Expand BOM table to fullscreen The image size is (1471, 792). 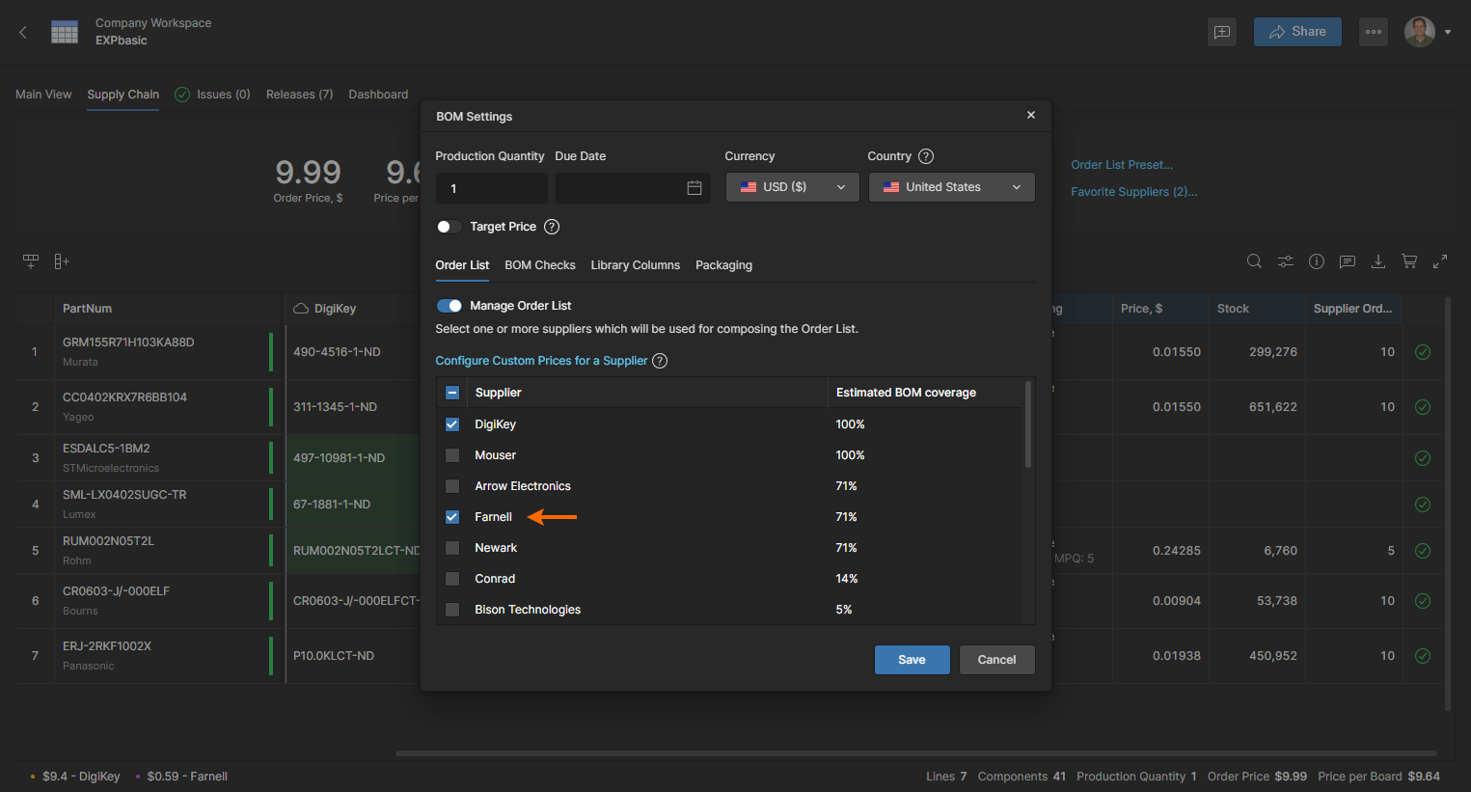click(x=1440, y=261)
